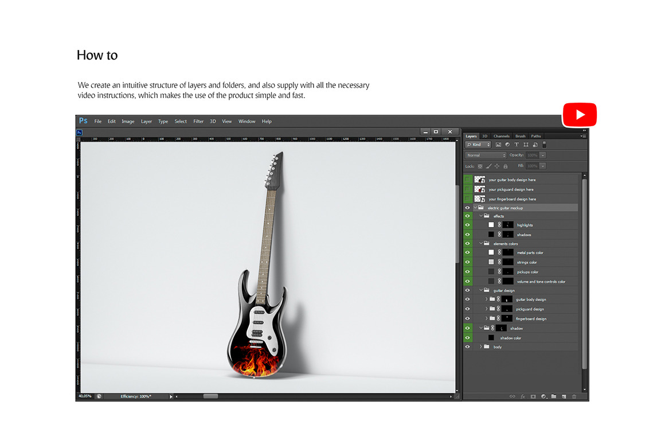
Task: Expand the body group
Action: tap(482, 346)
